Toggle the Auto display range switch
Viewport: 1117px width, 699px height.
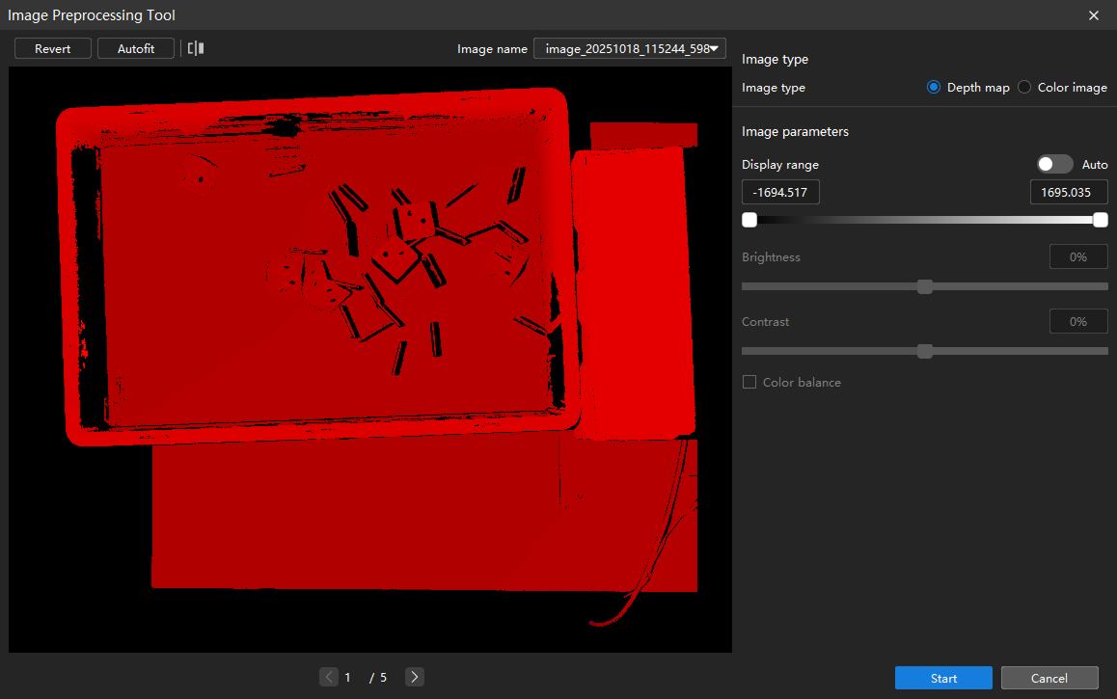coord(1054,165)
